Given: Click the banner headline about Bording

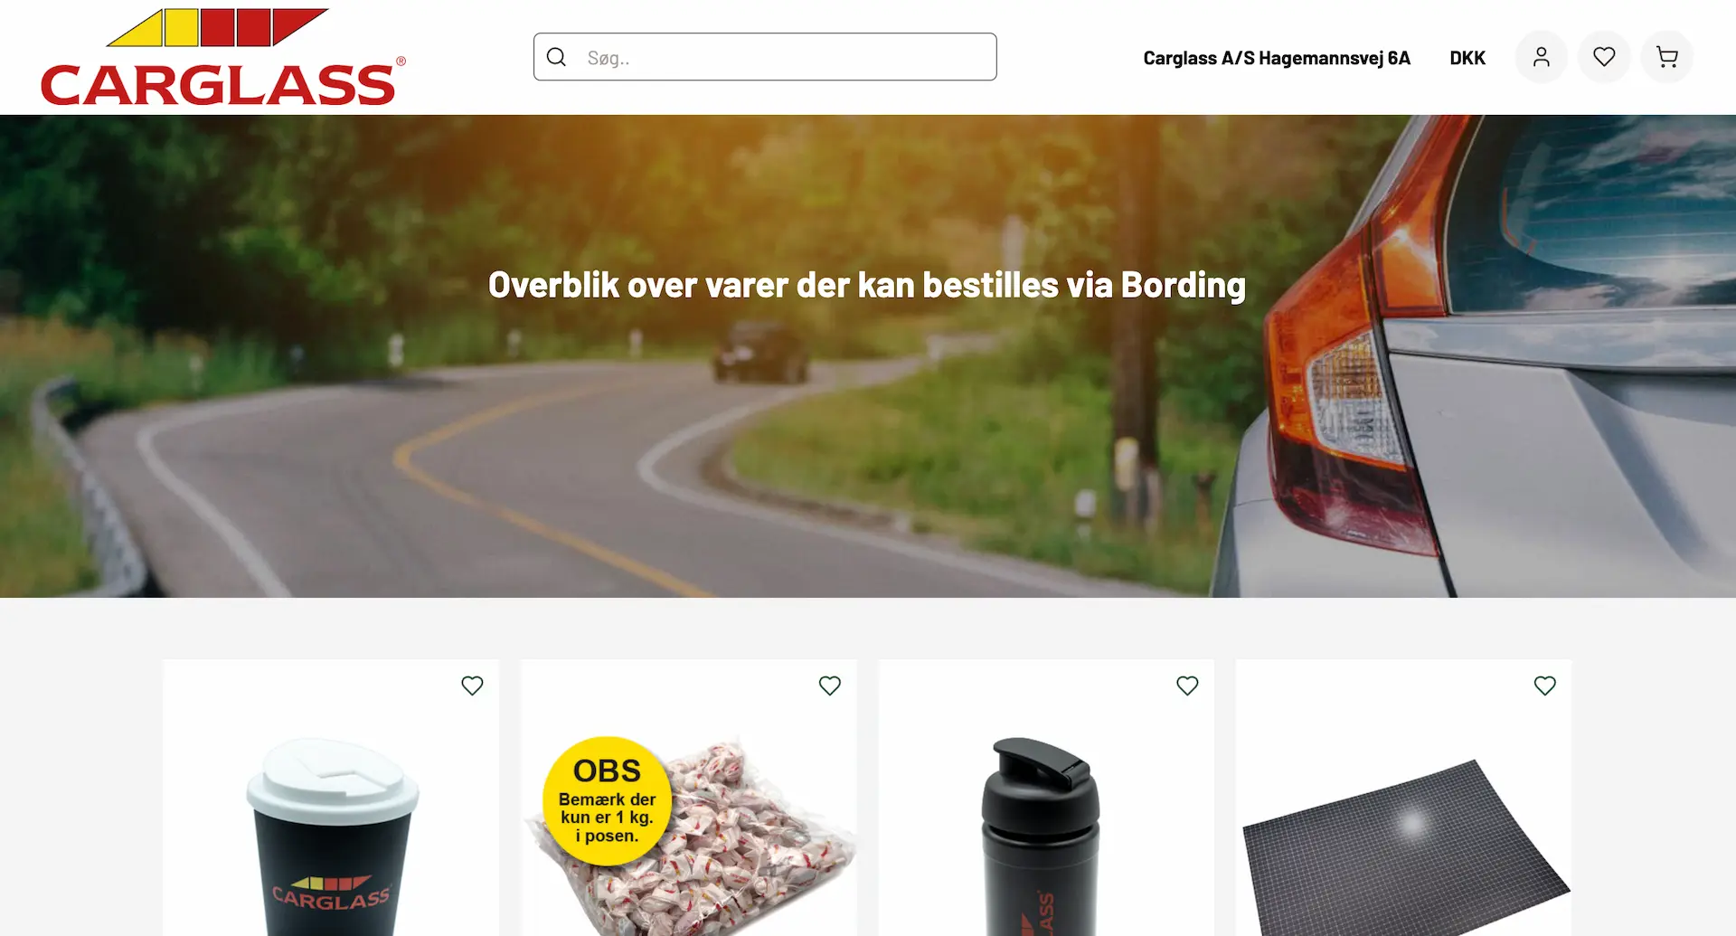Looking at the screenshot, I should [x=867, y=285].
